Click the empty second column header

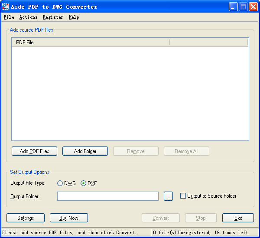tap(209, 42)
